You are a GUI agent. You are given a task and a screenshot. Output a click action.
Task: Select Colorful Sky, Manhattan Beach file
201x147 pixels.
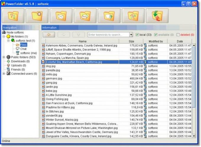pos(116,62)
